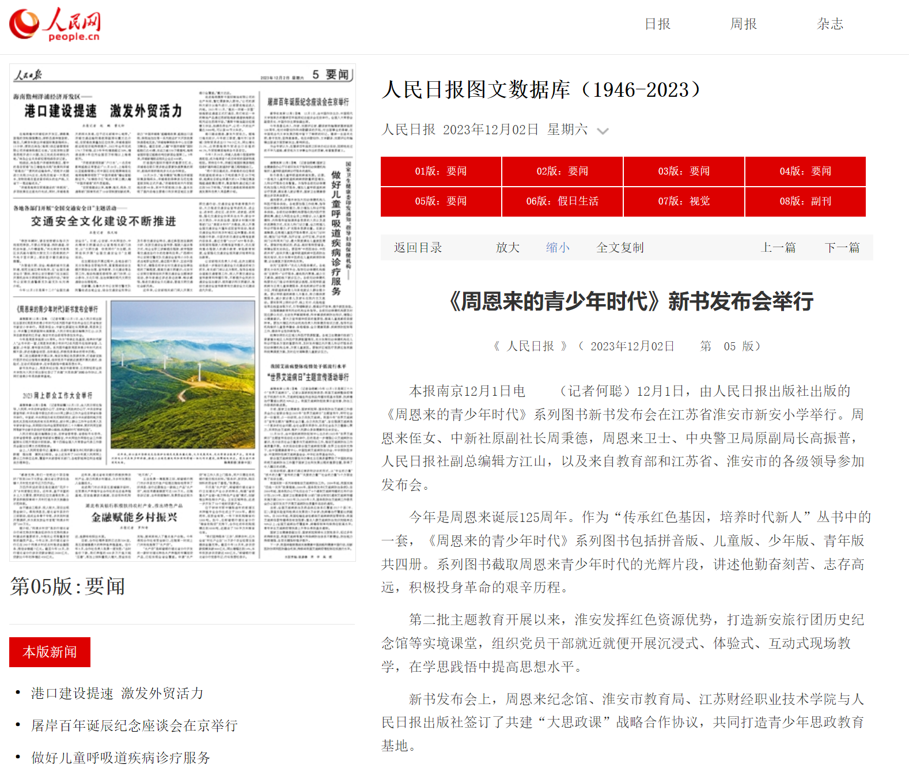
Task: Click the 第05版:要闻 heading under thumbnail
Action: point(67,587)
